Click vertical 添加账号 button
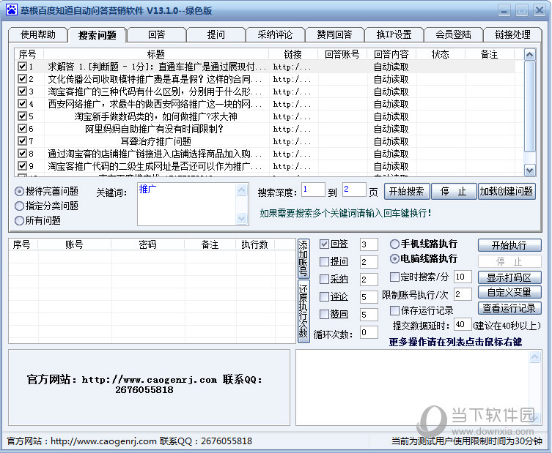This screenshot has height=453, width=552. [x=303, y=258]
